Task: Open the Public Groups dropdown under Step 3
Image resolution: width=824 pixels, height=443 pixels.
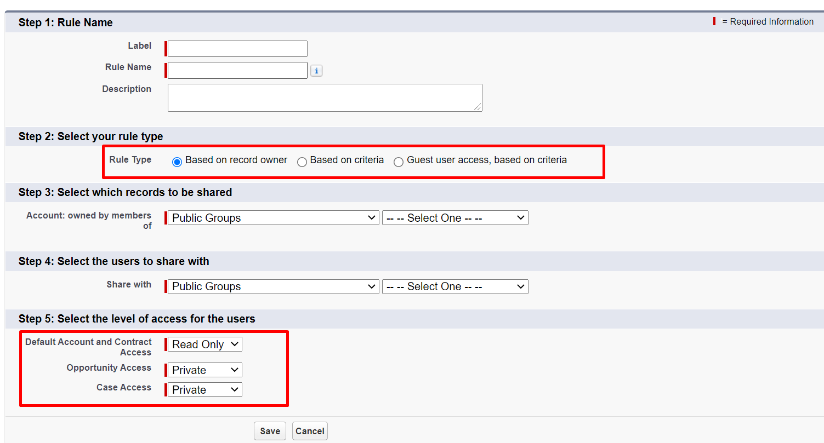Action: coord(272,217)
